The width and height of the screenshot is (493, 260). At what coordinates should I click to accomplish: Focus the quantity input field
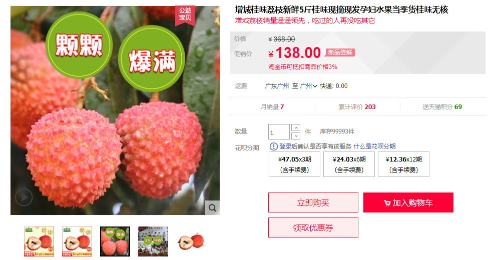279,132
